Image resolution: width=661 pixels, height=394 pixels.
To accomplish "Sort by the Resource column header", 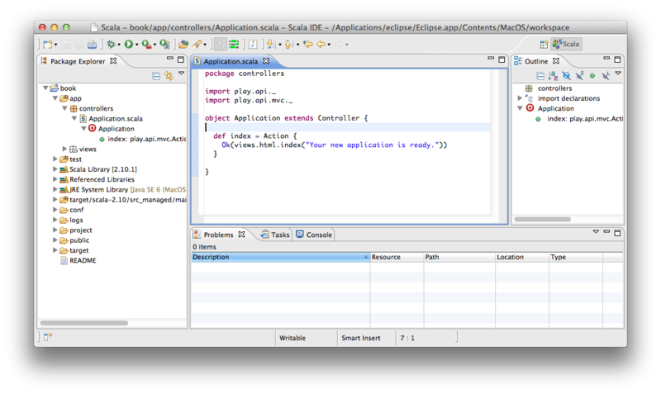I will coord(397,257).
